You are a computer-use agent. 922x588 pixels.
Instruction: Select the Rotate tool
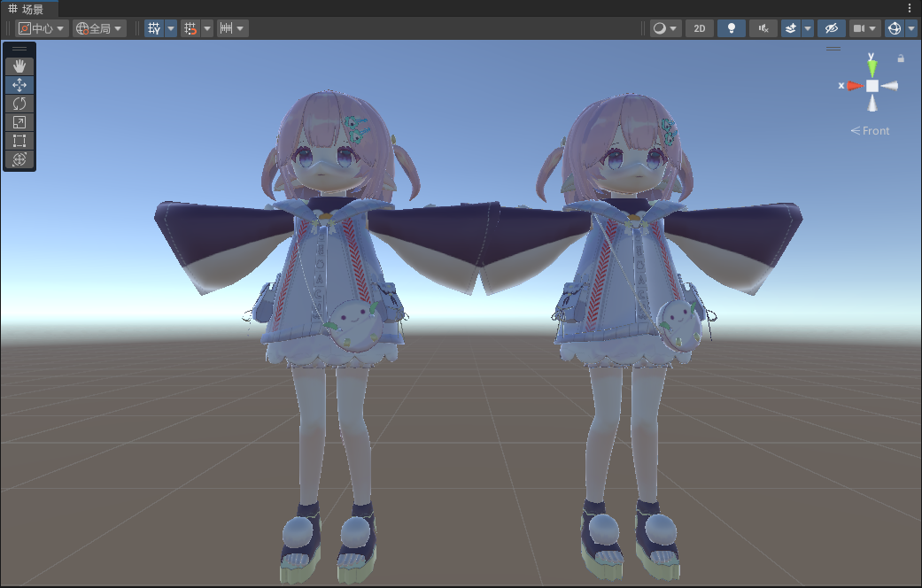(x=19, y=104)
